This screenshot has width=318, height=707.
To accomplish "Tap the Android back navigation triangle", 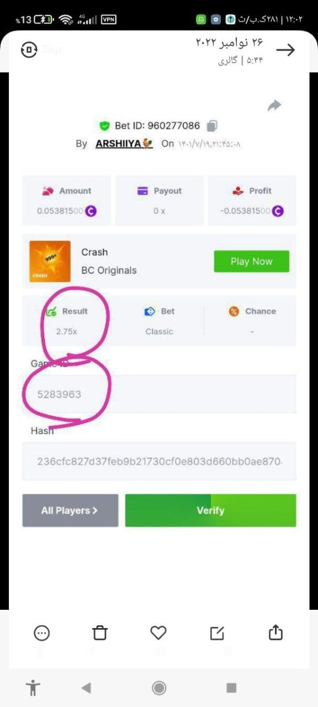I will click(x=87, y=688).
